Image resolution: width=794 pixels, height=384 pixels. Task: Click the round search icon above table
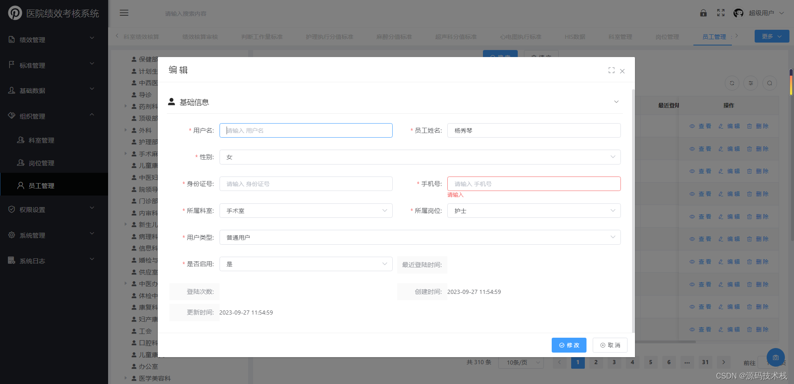(x=770, y=83)
